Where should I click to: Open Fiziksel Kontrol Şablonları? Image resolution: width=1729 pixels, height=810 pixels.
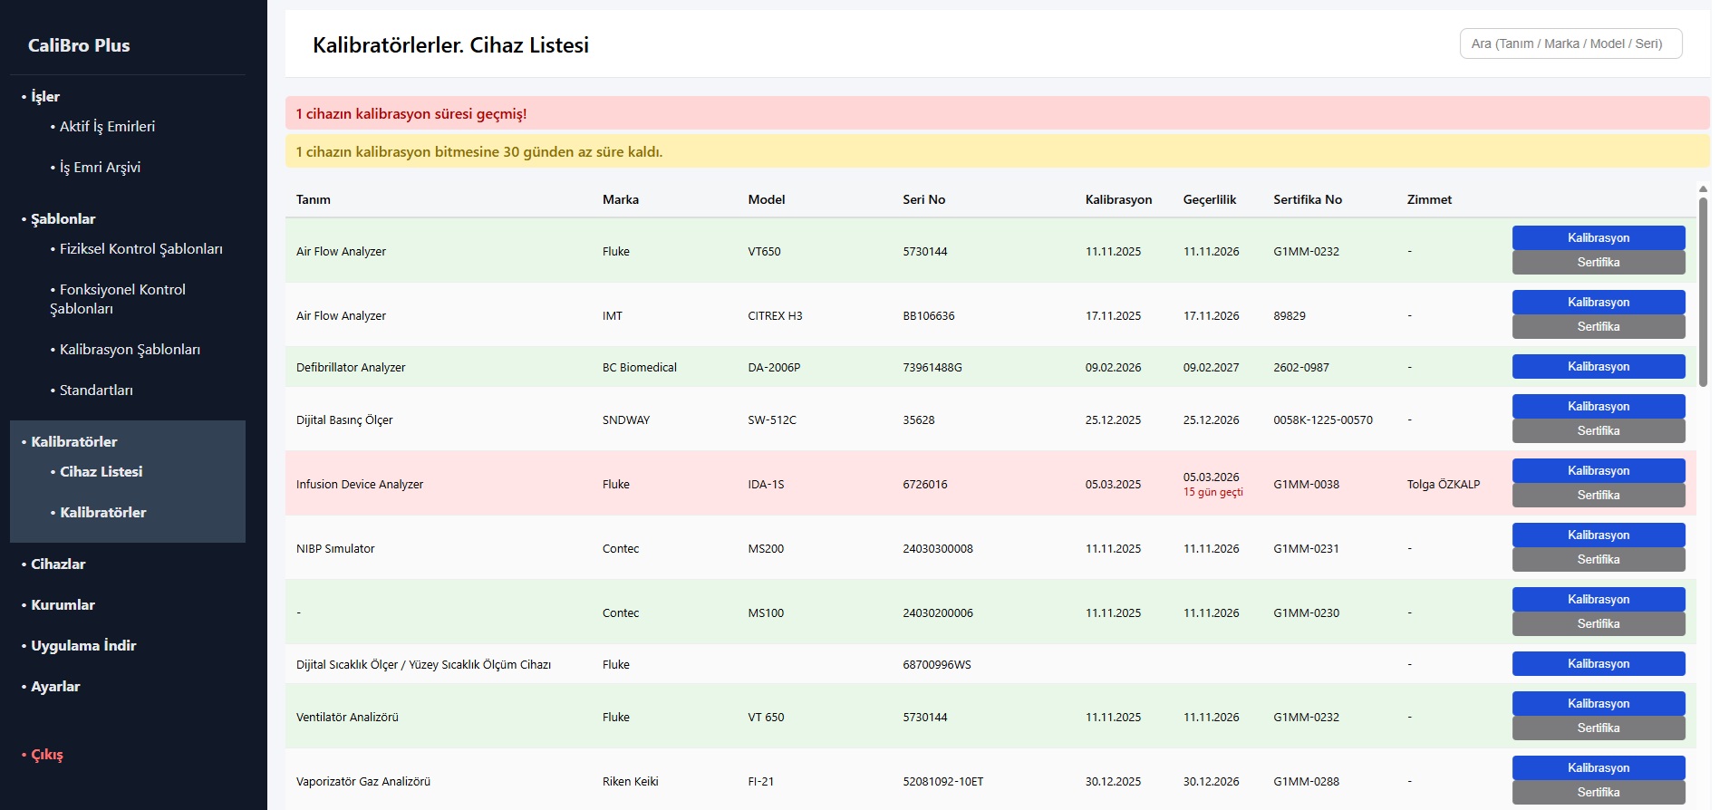140,249
